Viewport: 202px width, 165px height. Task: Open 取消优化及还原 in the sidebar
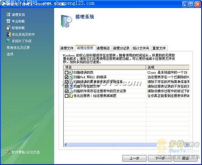click(x=18, y=47)
